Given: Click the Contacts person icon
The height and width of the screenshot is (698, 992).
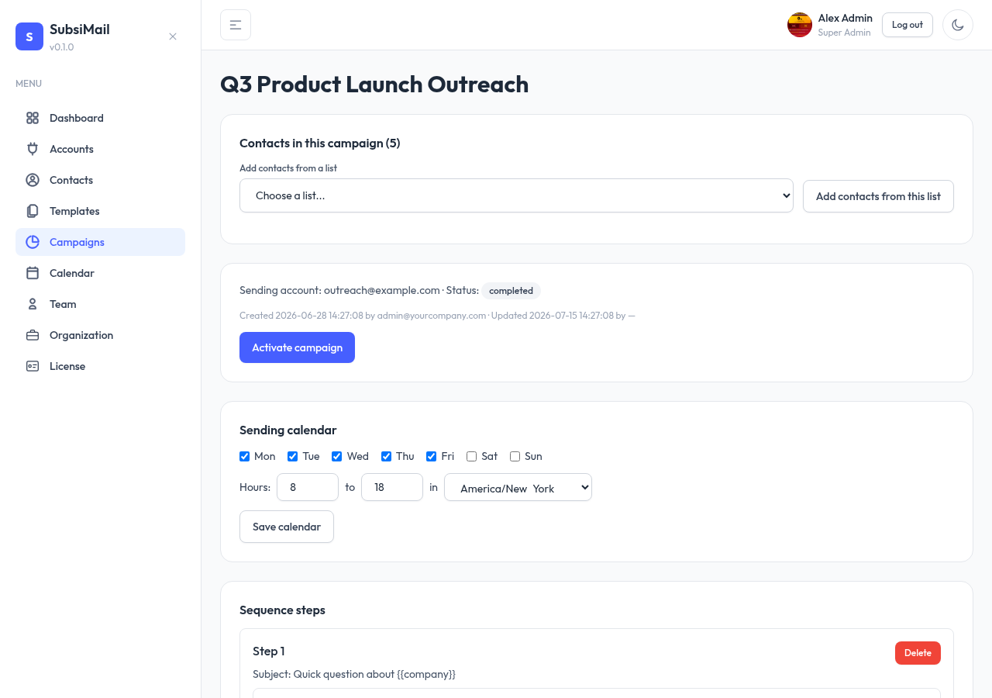Looking at the screenshot, I should click(33, 180).
